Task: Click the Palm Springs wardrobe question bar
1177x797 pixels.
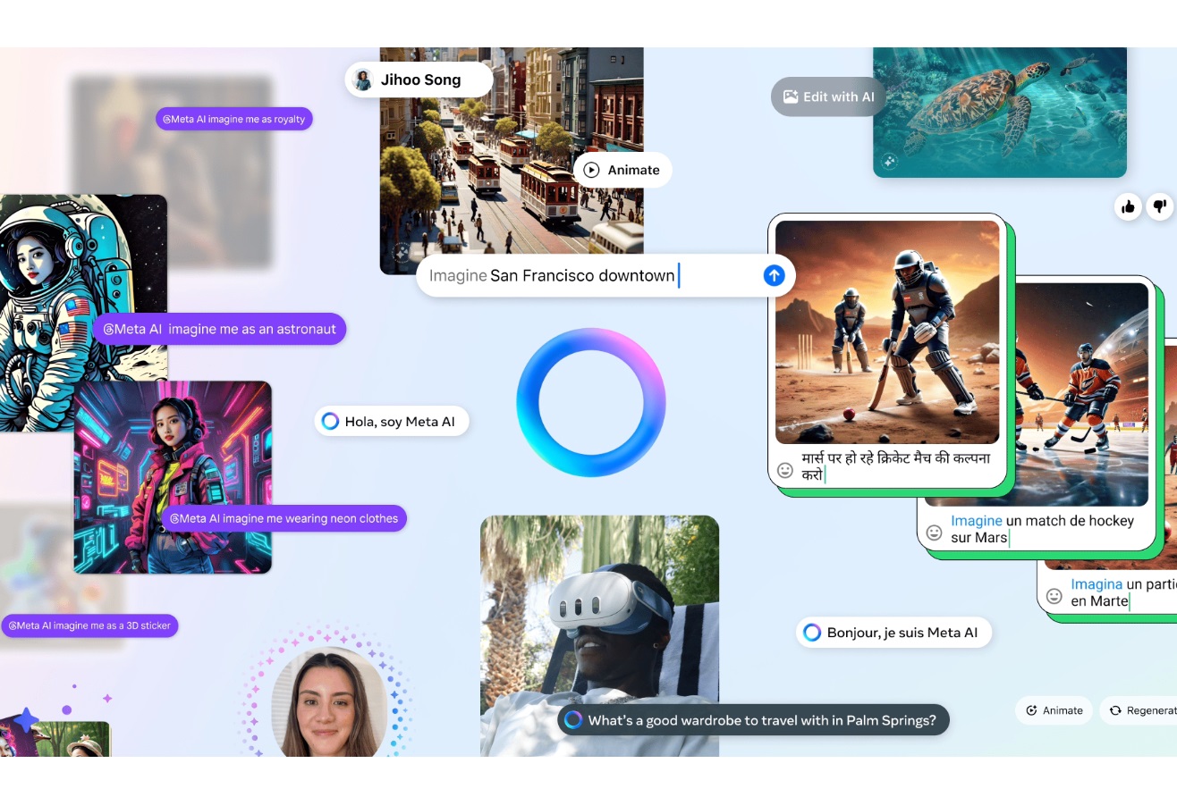Action: [x=752, y=720]
